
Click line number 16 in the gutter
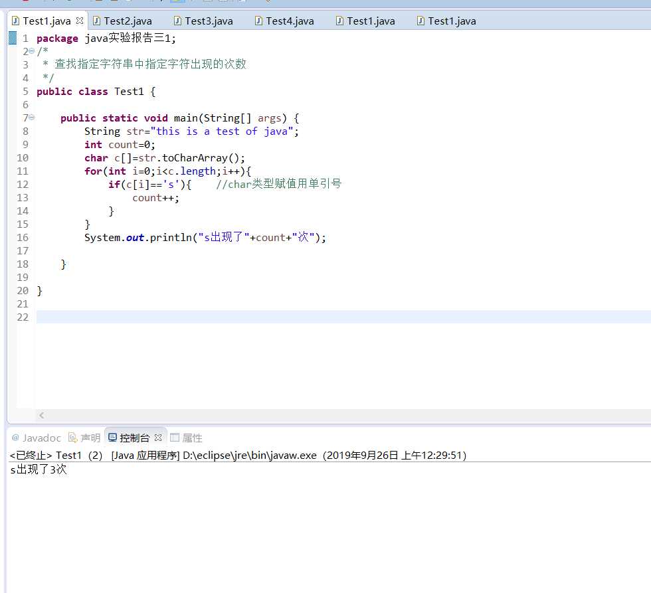click(x=23, y=237)
